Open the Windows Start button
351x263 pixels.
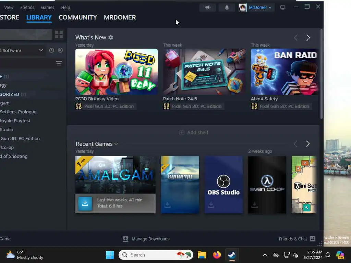tap(110, 255)
